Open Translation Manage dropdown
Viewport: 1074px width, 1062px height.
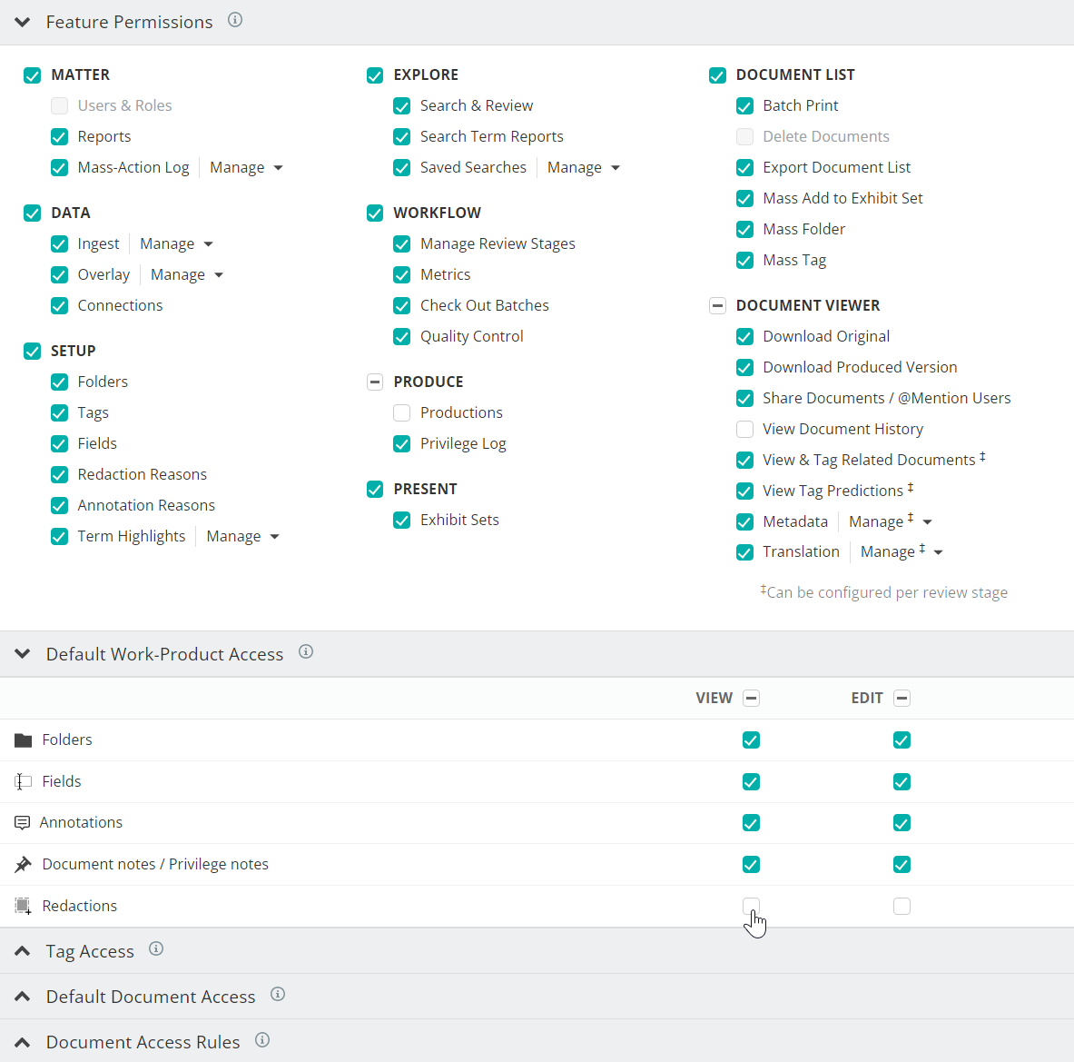[x=902, y=552]
